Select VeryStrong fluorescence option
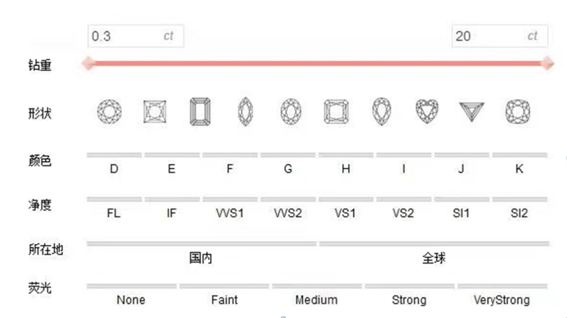567x318 pixels. 502,294
